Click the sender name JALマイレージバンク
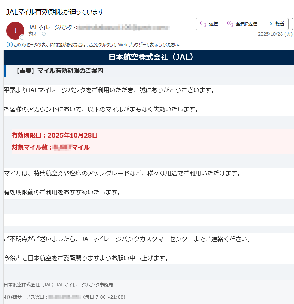 [50, 27]
